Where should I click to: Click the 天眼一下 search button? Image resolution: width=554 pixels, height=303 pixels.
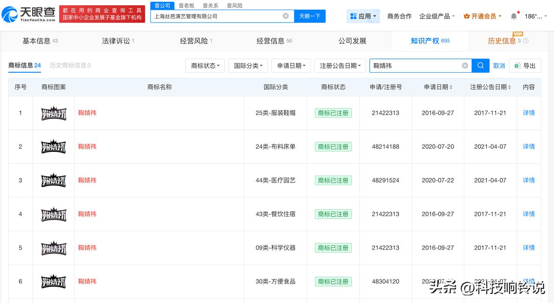click(310, 16)
